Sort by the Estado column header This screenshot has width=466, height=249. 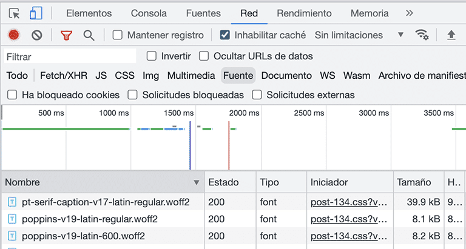pos(231,182)
